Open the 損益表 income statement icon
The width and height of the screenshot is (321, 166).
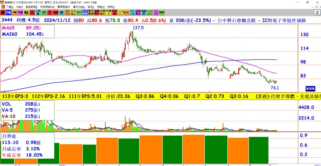point(144,12)
